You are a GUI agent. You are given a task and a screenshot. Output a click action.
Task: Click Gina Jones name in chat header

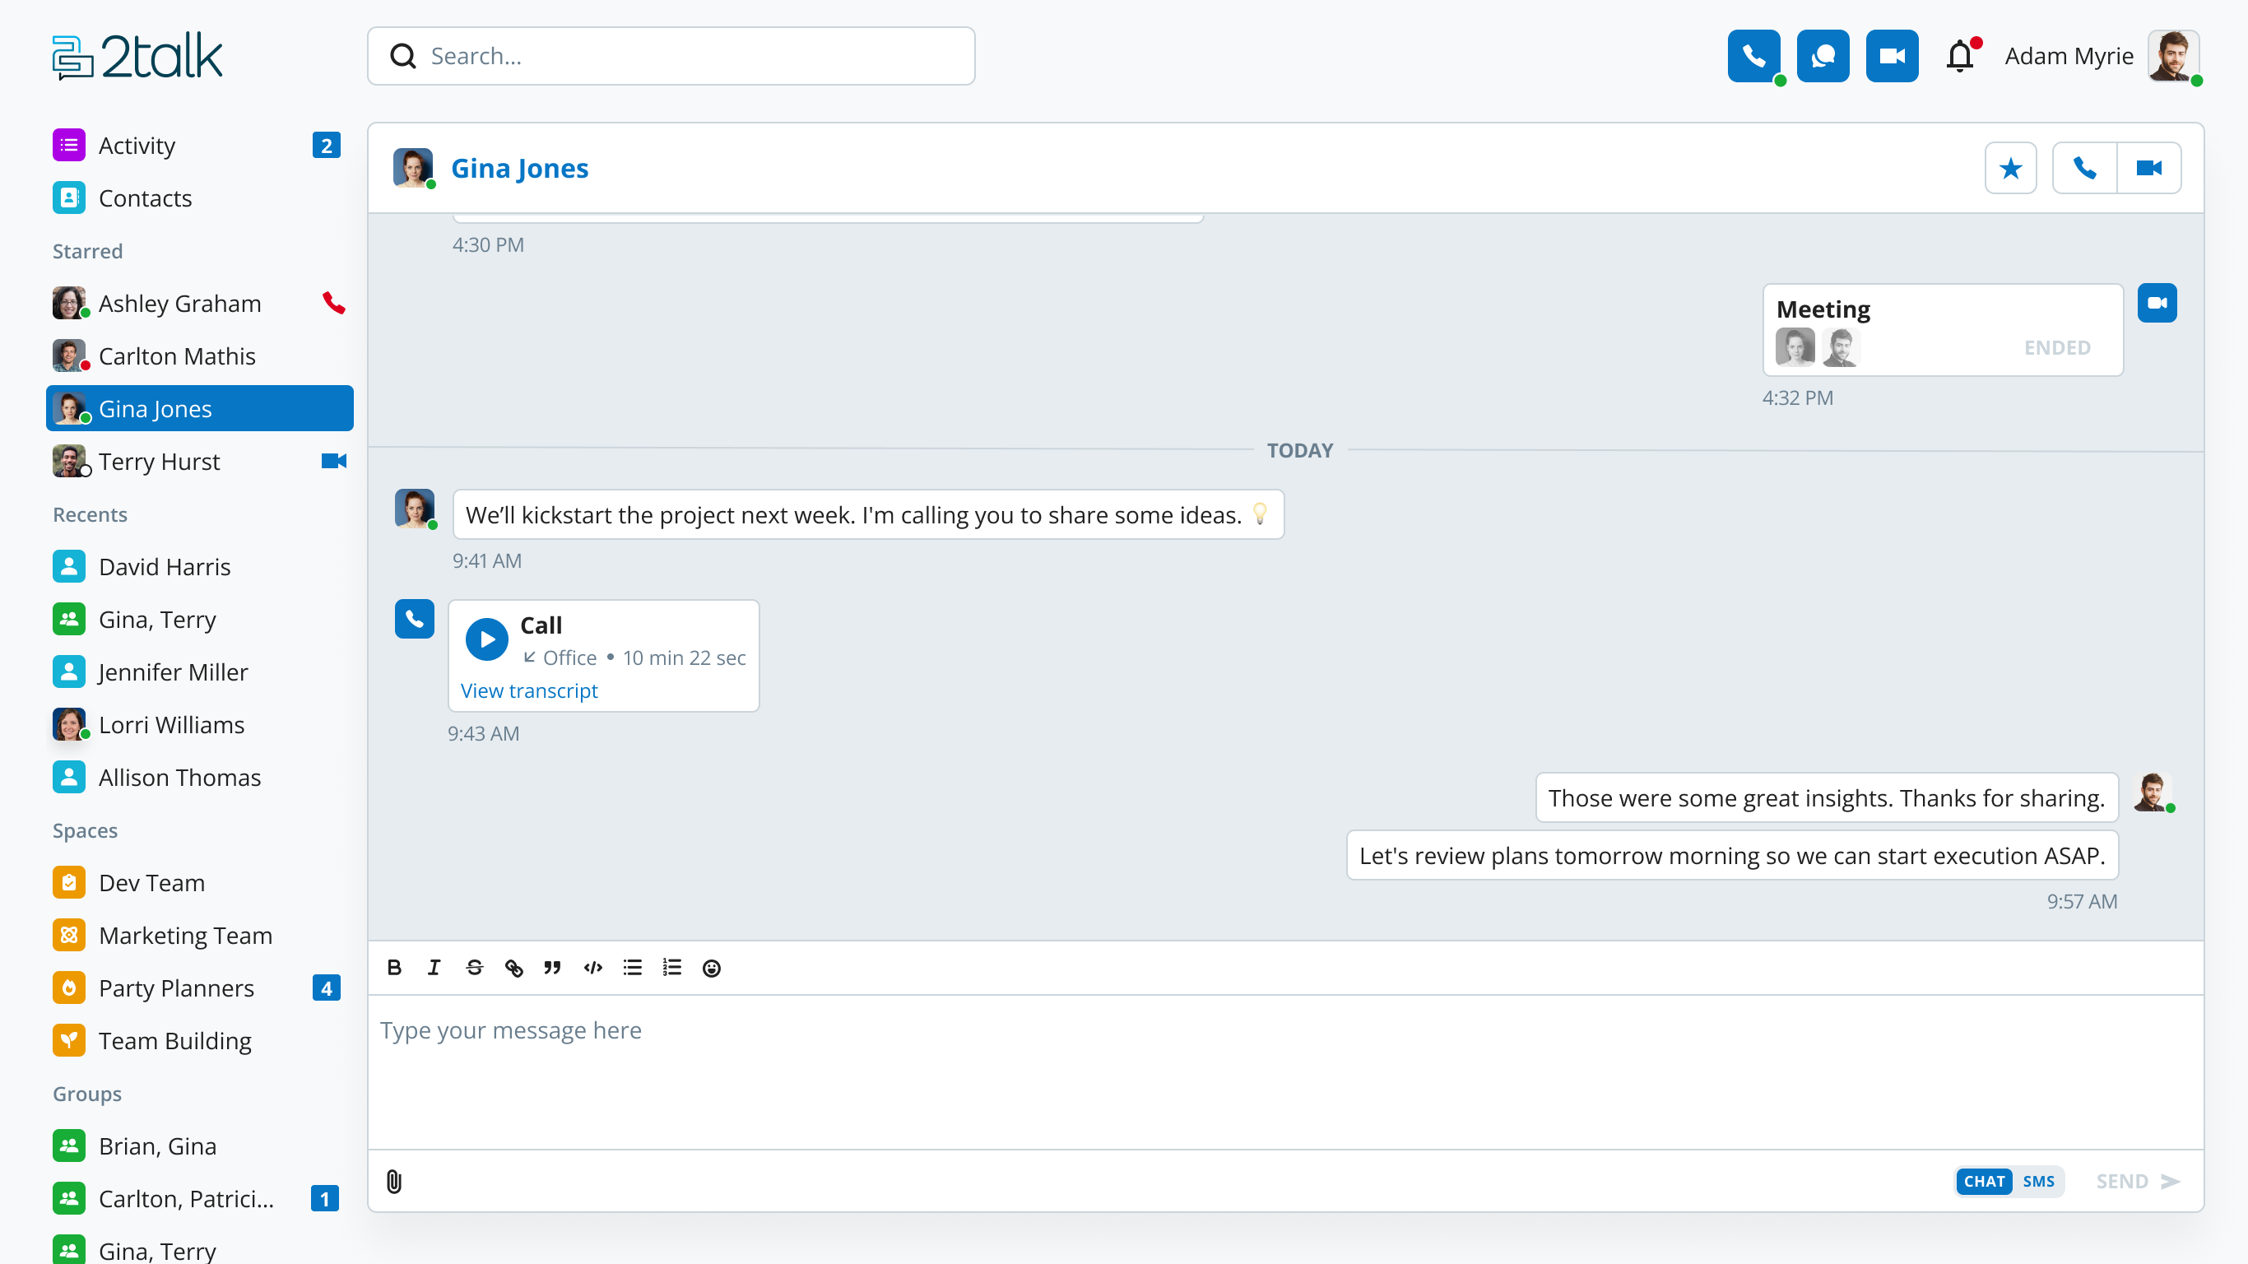click(519, 168)
